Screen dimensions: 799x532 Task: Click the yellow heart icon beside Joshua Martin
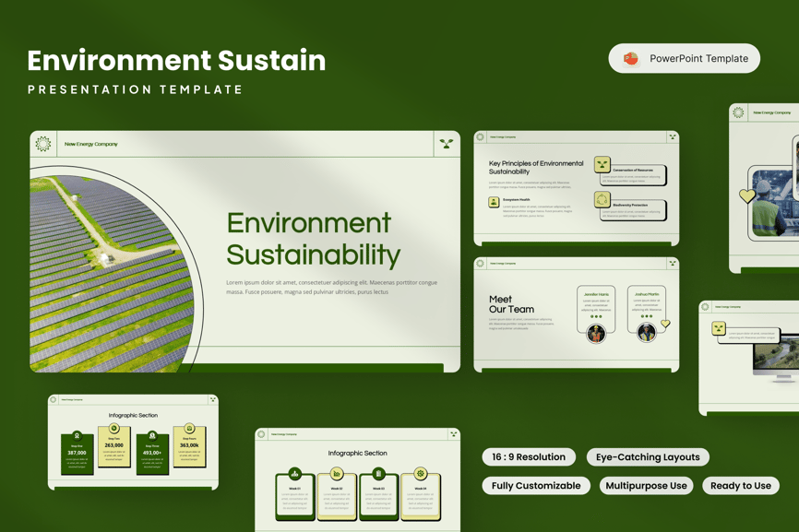pyautogui.click(x=665, y=324)
